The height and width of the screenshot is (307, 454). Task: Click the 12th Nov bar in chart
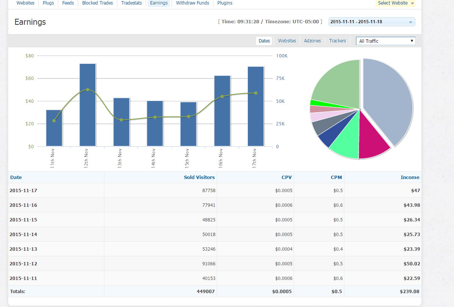(87, 105)
